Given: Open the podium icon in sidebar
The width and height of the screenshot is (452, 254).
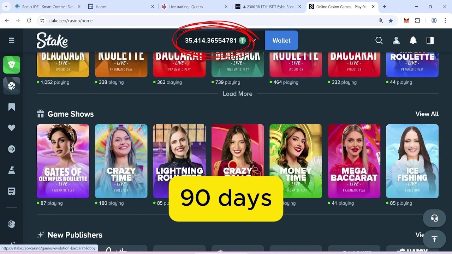Looking at the screenshot, I should coord(12,170).
